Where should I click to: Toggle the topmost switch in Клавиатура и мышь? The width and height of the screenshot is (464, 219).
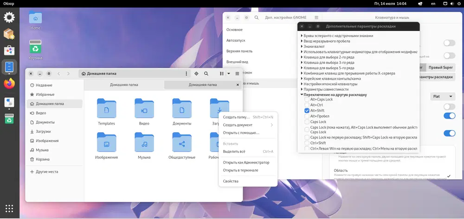click(449, 43)
